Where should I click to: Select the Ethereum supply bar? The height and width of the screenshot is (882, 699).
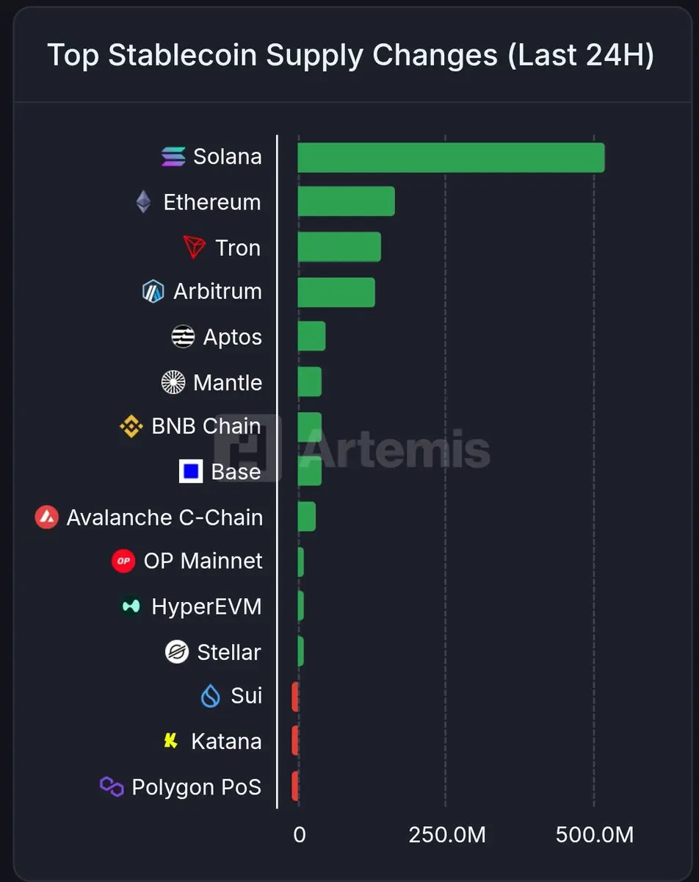tap(346, 201)
